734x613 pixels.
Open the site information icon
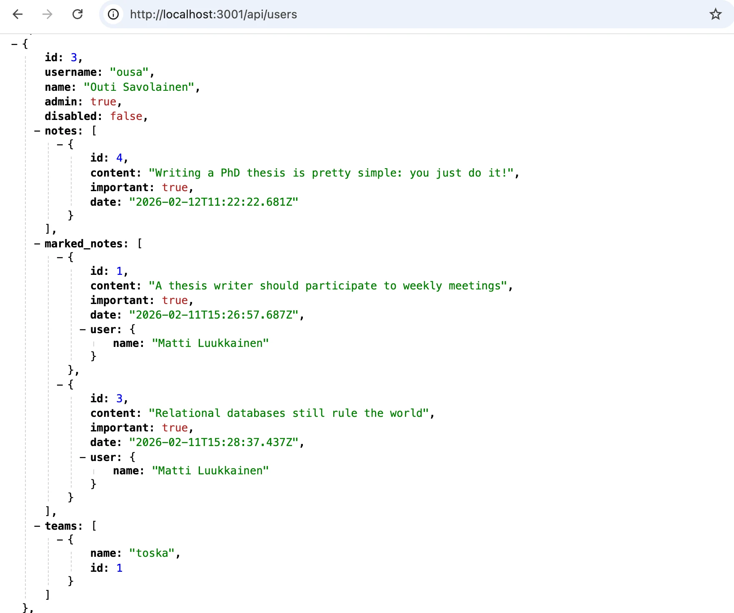tap(113, 14)
